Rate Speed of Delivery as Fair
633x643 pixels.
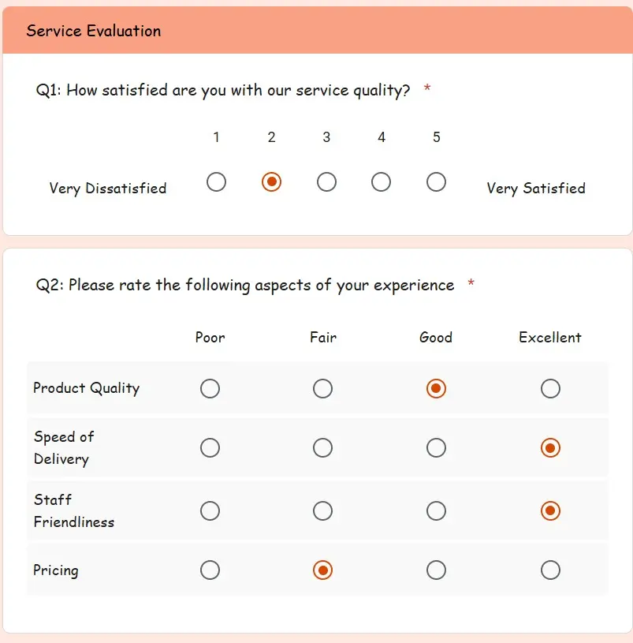[322, 447]
